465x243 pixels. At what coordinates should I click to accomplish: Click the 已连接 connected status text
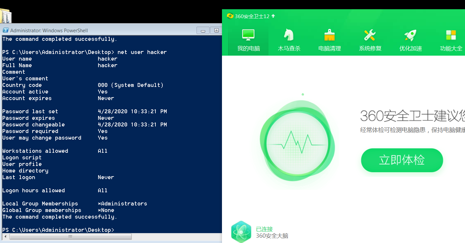[264, 229]
